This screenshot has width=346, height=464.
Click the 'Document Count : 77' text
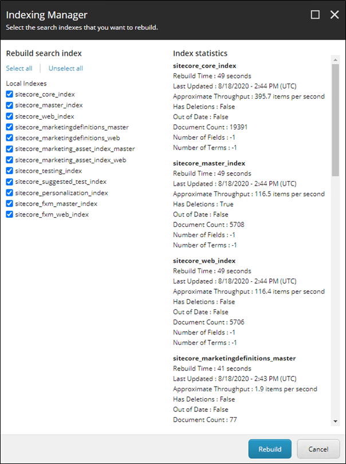click(x=205, y=420)
